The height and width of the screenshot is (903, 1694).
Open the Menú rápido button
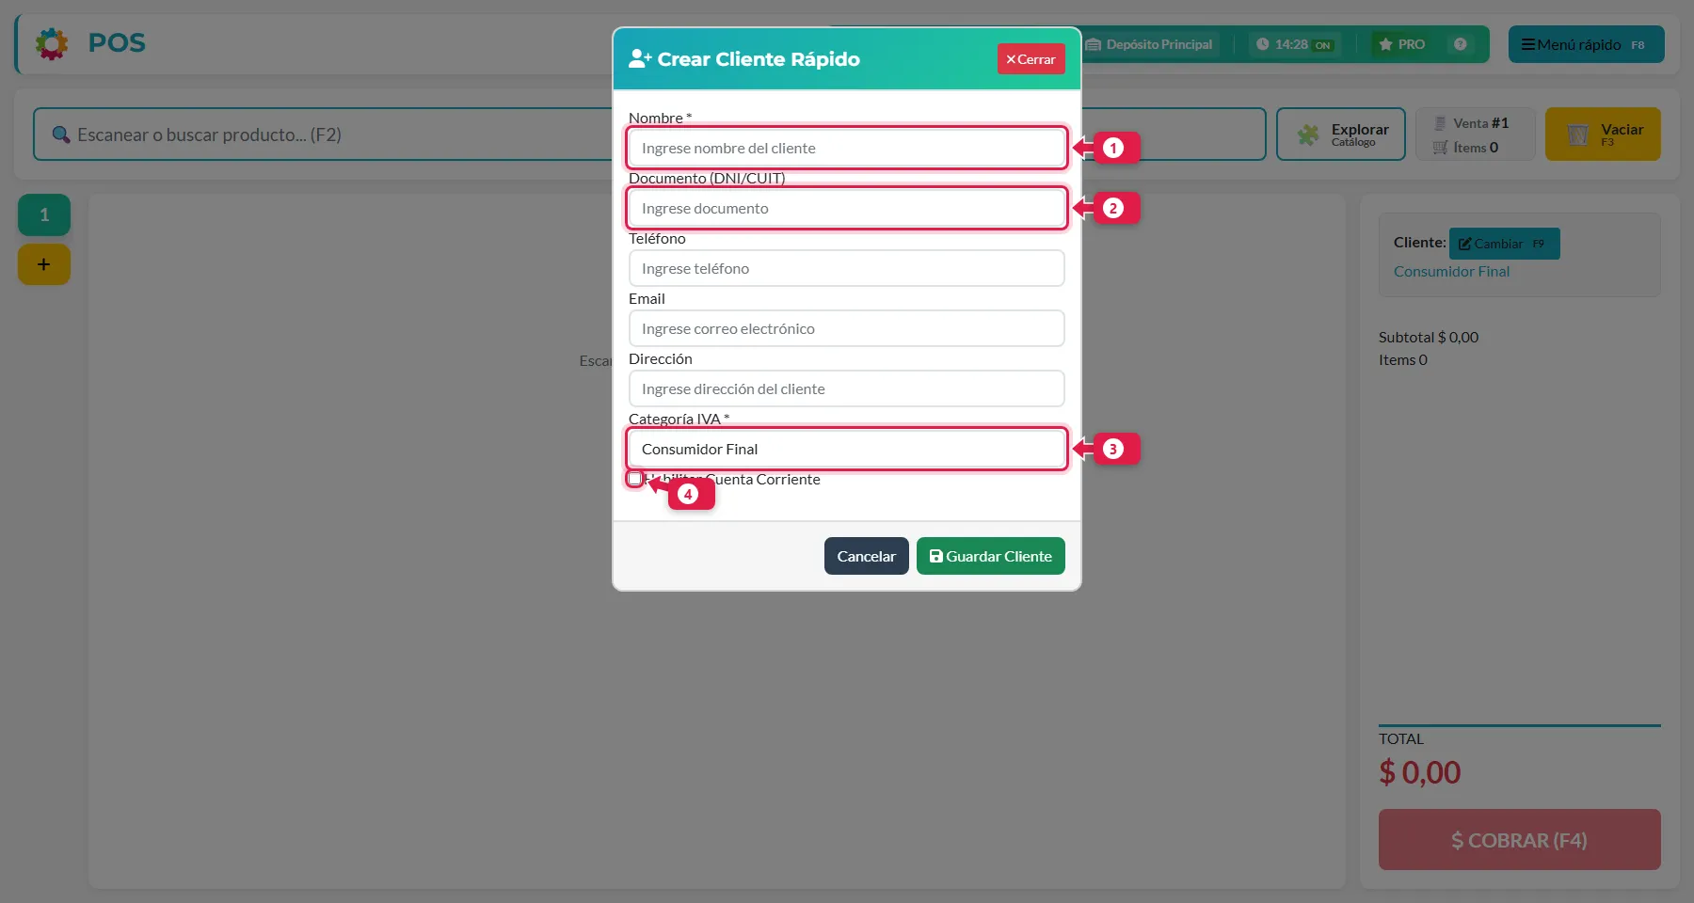click(x=1586, y=44)
